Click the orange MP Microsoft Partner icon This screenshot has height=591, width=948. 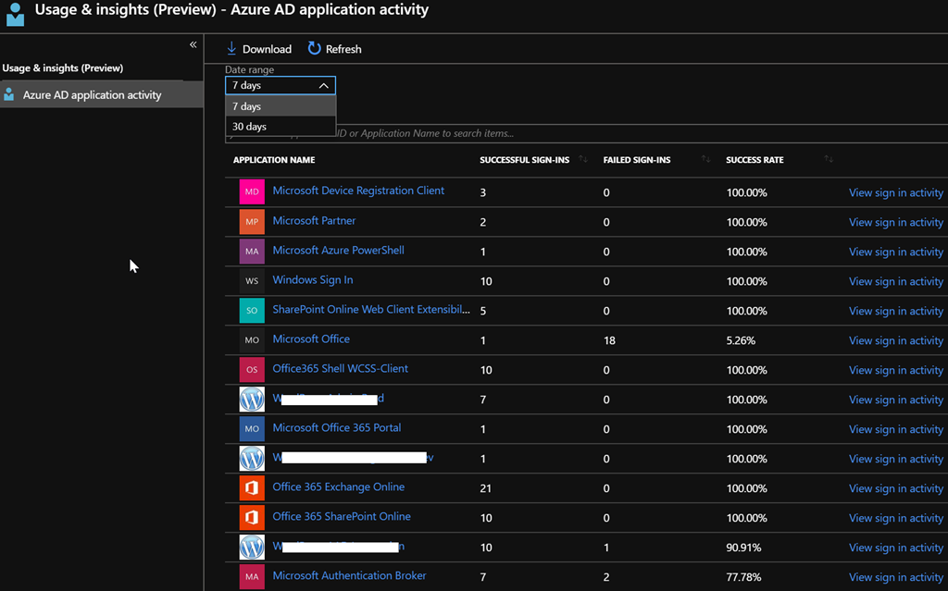coord(252,221)
